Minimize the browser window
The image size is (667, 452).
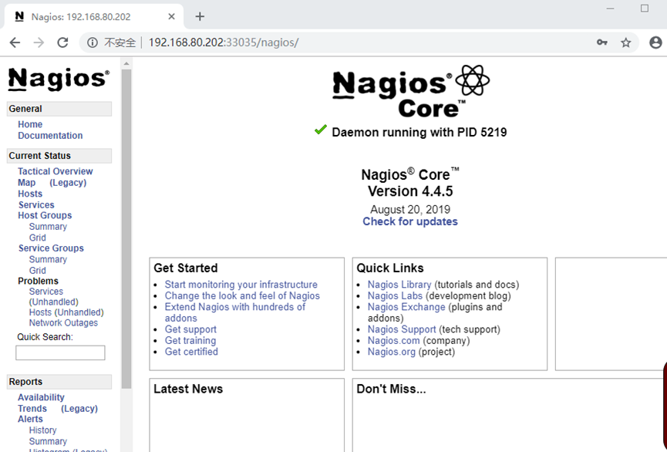(x=610, y=8)
